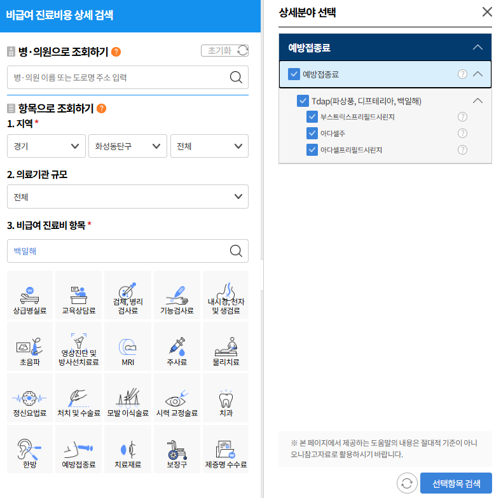Choose the 처치 및 수술료 category
Image resolution: width=501 pixels, height=498 pixels.
point(79,398)
